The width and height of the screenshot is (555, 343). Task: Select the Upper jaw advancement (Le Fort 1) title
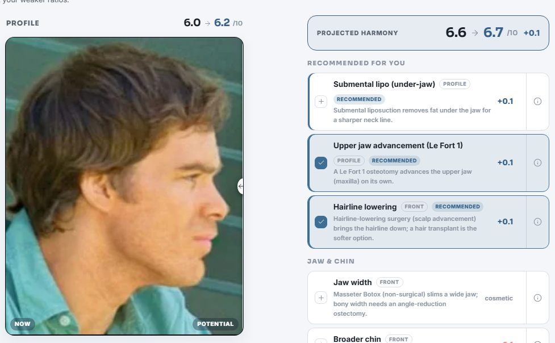pyautogui.click(x=398, y=145)
